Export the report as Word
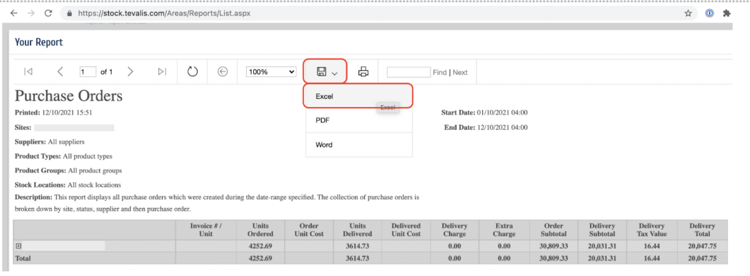This screenshot has height=276, width=750. (x=358, y=145)
